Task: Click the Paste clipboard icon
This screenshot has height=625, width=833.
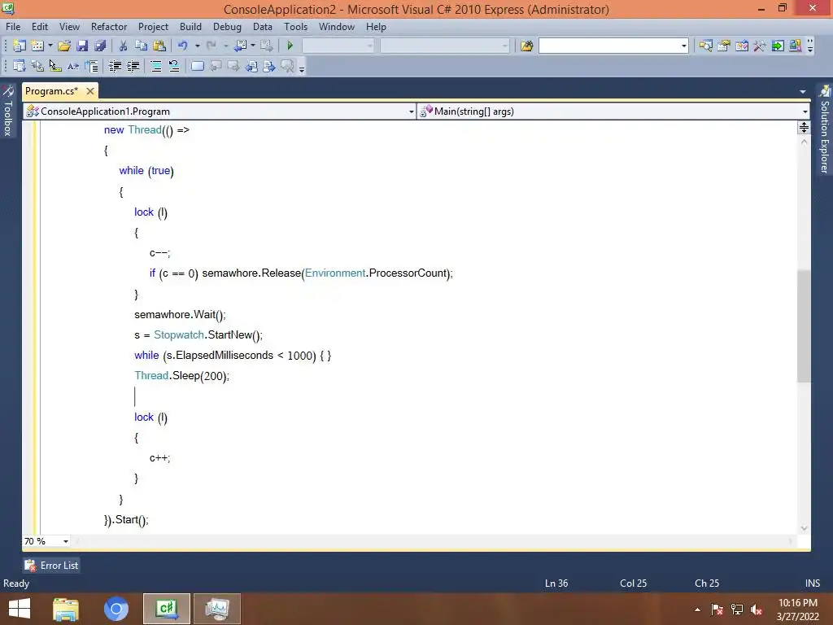Action: pos(159,46)
